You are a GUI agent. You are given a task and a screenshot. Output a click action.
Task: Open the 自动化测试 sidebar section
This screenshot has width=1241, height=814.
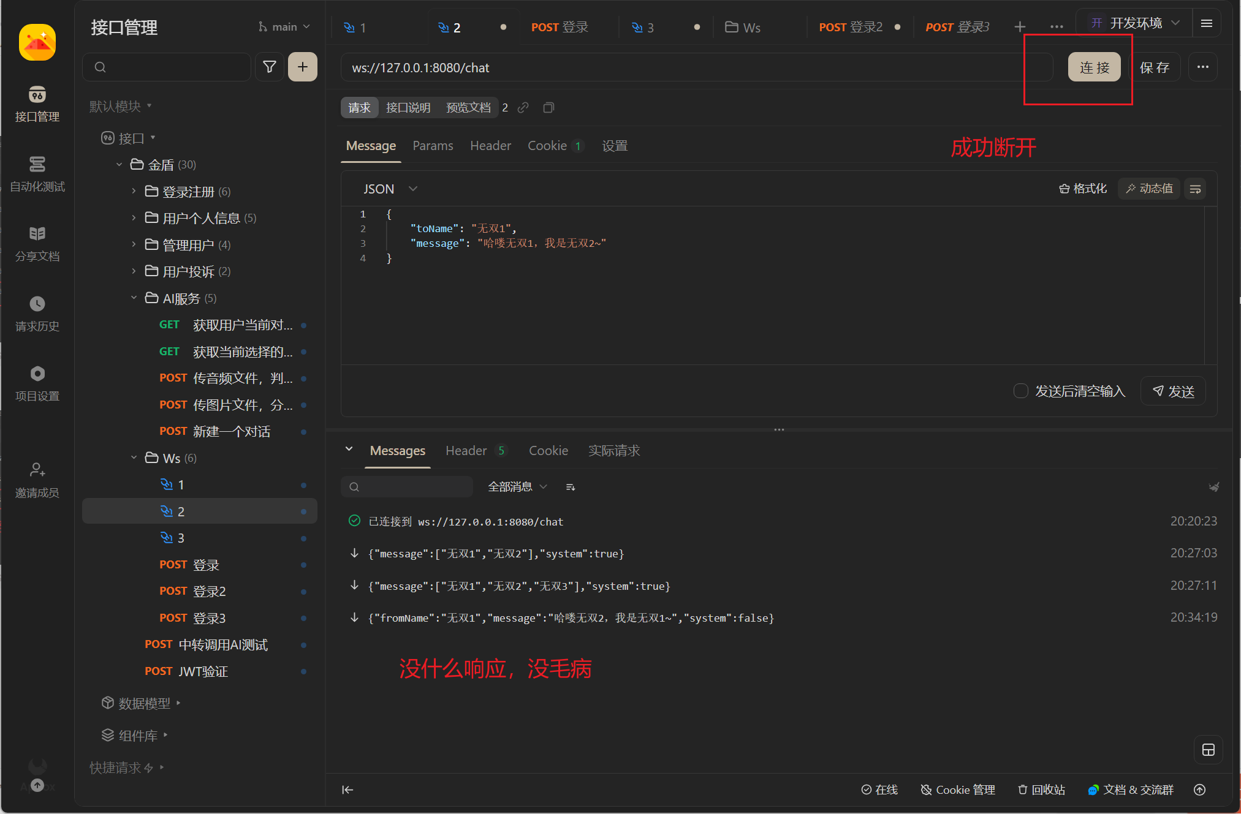pos(37,174)
